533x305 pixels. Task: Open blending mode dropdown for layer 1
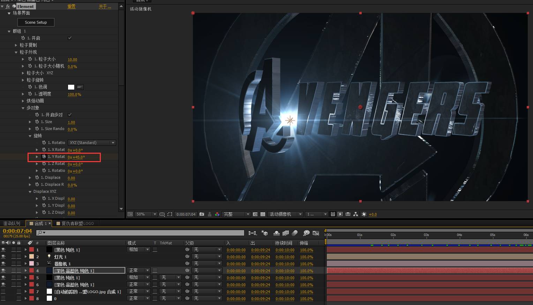pyautogui.click(x=139, y=250)
